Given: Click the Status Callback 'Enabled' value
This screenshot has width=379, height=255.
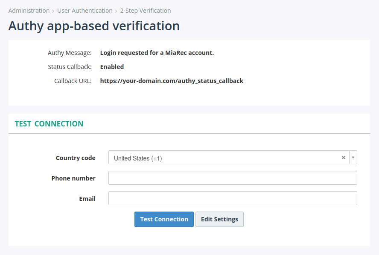Looking at the screenshot, I should [112, 67].
